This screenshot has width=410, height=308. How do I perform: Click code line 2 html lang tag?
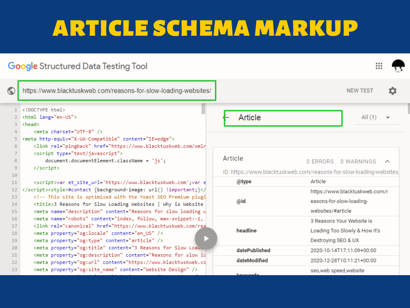click(50, 117)
